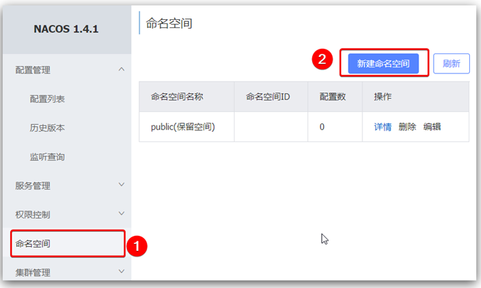Viewport: 481px width, 288px height.
Task: Click the 命名空间ID column header
Action: pos(271,97)
